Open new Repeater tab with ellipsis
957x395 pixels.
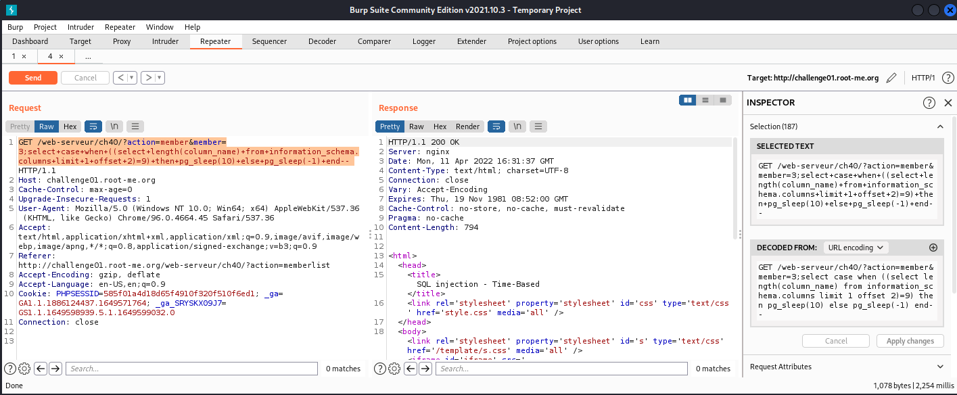click(89, 57)
